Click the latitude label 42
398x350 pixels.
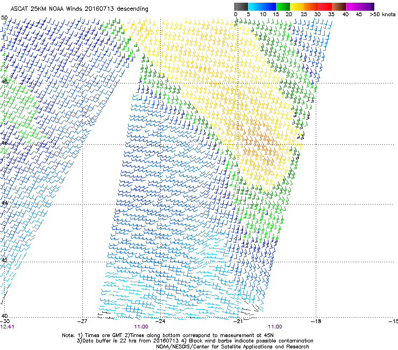point(4,260)
